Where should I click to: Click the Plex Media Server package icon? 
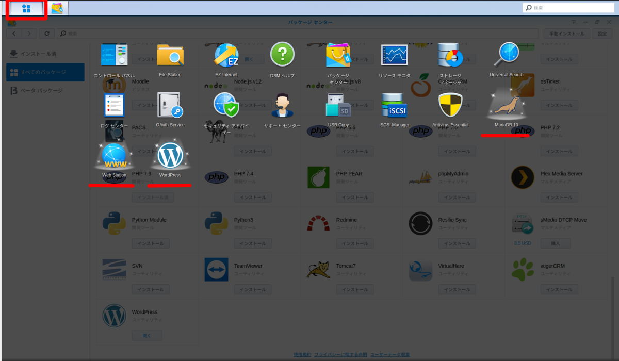pos(523,177)
